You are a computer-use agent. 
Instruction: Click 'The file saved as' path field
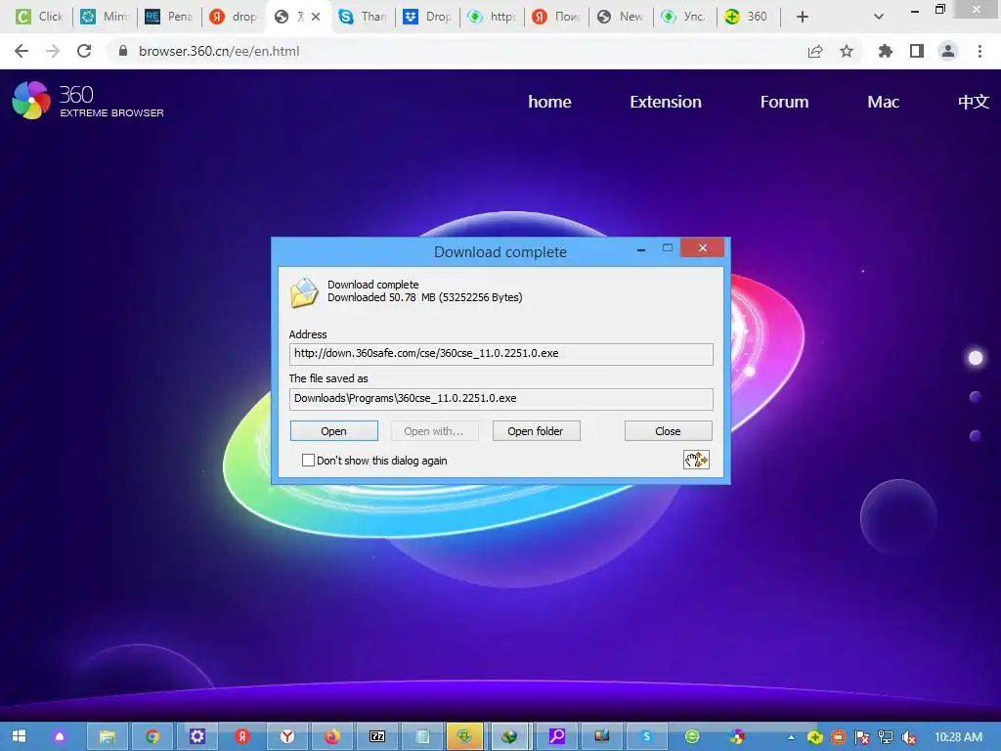click(501, 399)
